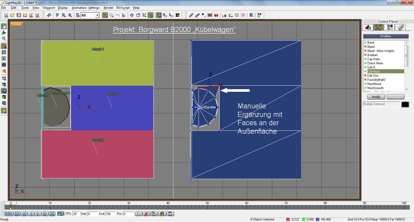Viewport: 414px width, 222px height.
Task: Click the light bulb icon in the sidebar
Action: 4,111
